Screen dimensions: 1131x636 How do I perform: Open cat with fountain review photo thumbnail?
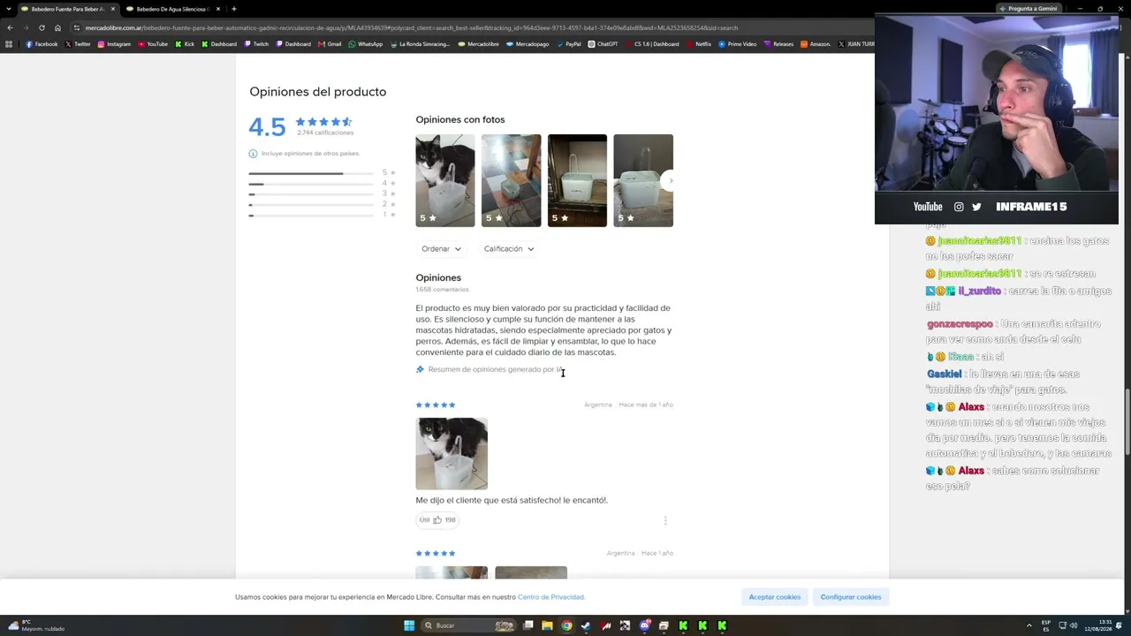[445, 180]
